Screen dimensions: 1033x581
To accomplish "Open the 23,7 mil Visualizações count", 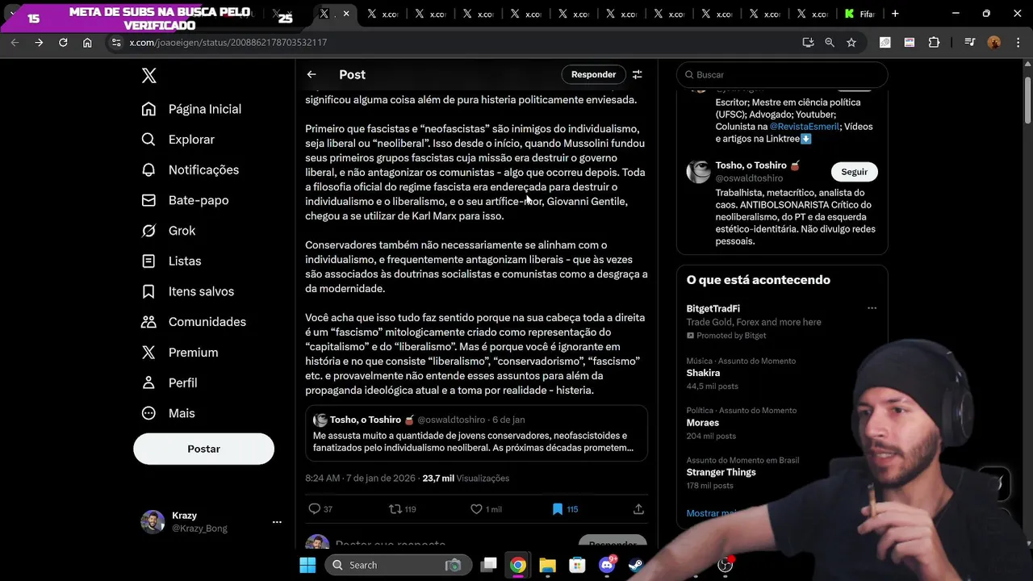I will point(466,479).
